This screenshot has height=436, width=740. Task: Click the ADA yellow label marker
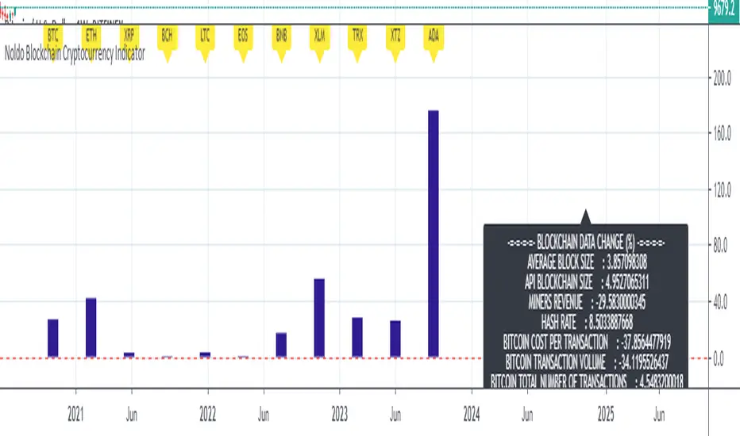[434, 44]
